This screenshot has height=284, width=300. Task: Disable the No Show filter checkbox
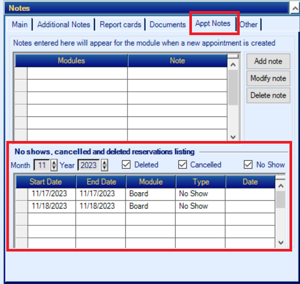pos(248,165)
